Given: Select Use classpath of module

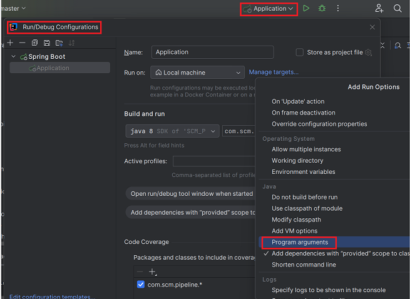Looking at the screenshot, I should [x=307, y=208].
